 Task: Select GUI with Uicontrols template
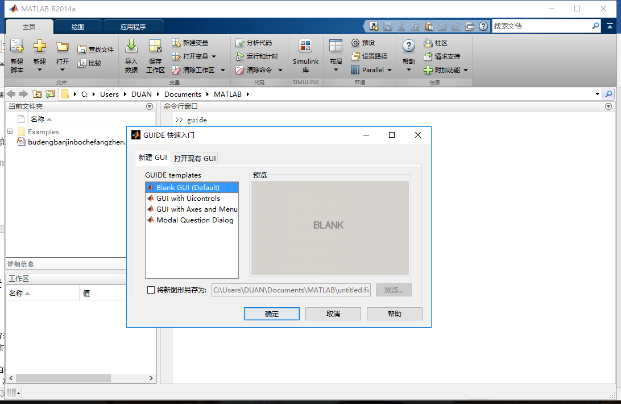click(192, 198)
